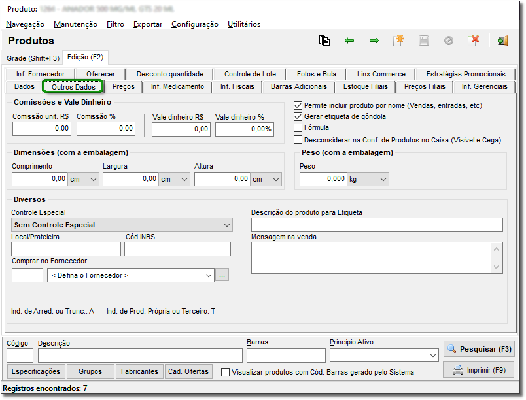Viewport: 526px width, 400px height.
Task: Click the copy documents toolbar icon
Action: coord(324,41)
